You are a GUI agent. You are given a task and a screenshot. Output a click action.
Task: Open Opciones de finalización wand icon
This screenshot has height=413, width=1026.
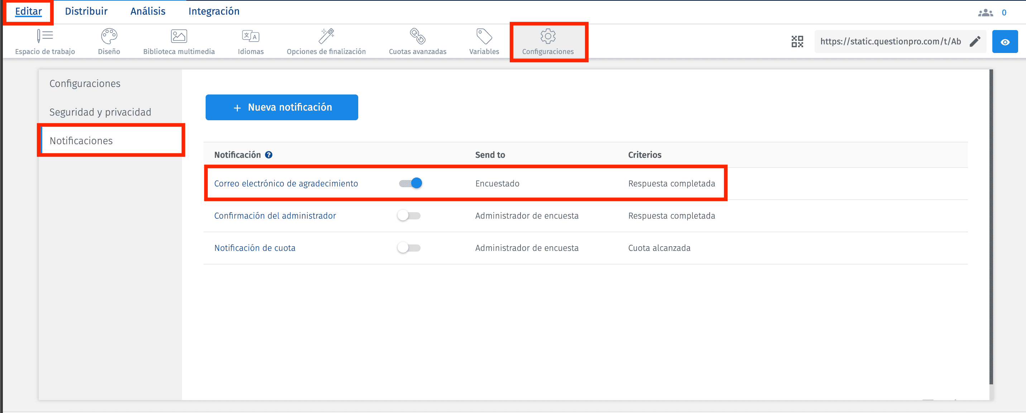[x=326, y=36]
